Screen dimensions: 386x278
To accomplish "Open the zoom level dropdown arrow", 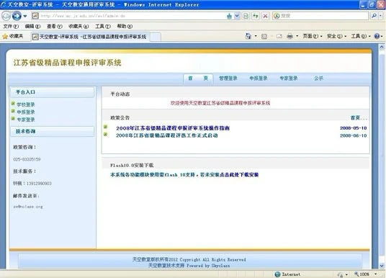I will click(x=376, y=274).
